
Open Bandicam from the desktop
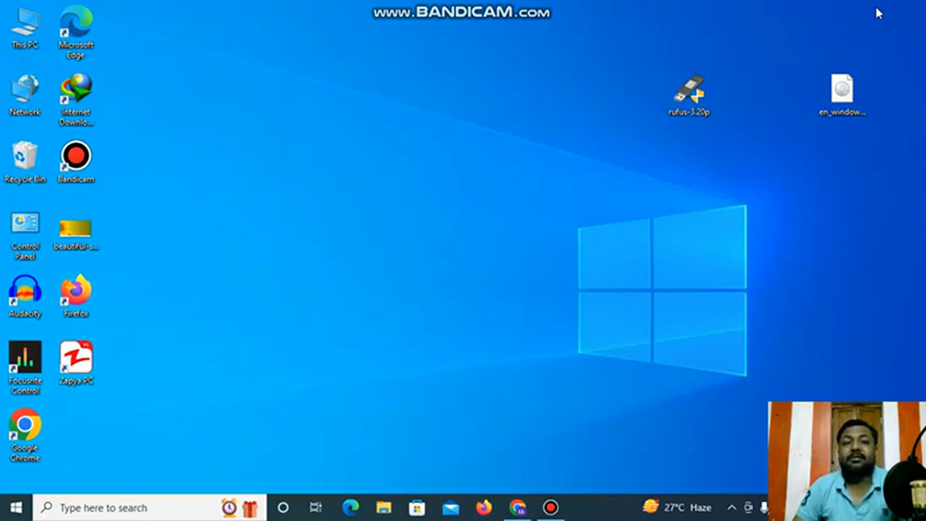coord(75,156)
